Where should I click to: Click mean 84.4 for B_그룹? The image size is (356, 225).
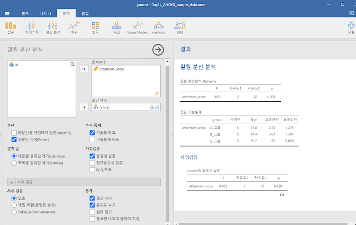coord(254,134)
